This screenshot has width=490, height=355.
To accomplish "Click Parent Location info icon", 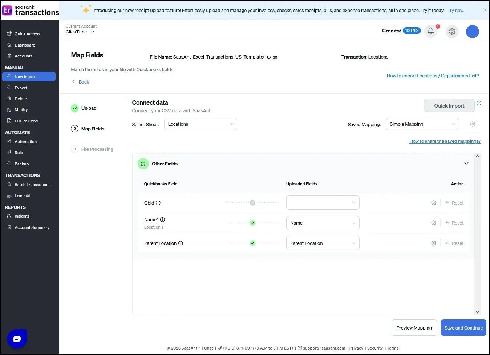I will click(x=181, y=243).
